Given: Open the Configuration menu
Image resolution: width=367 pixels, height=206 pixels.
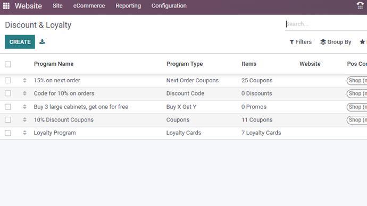Looking at the screenshot, I should tap(169, 6).
